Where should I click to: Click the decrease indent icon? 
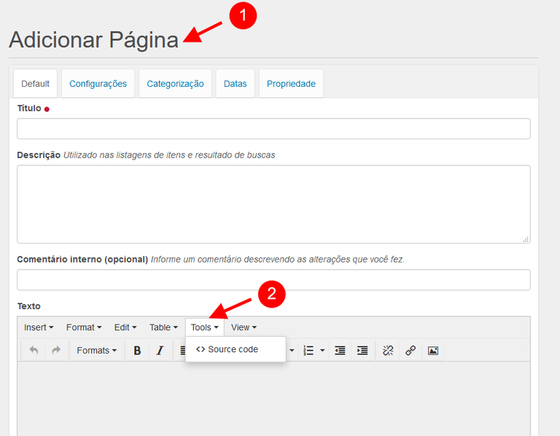click(340, 351)
